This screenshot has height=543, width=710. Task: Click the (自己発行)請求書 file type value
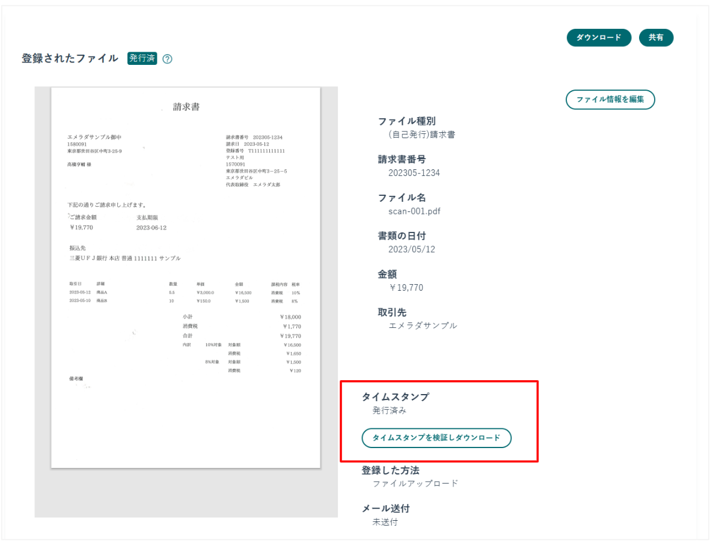click(421, 135)
